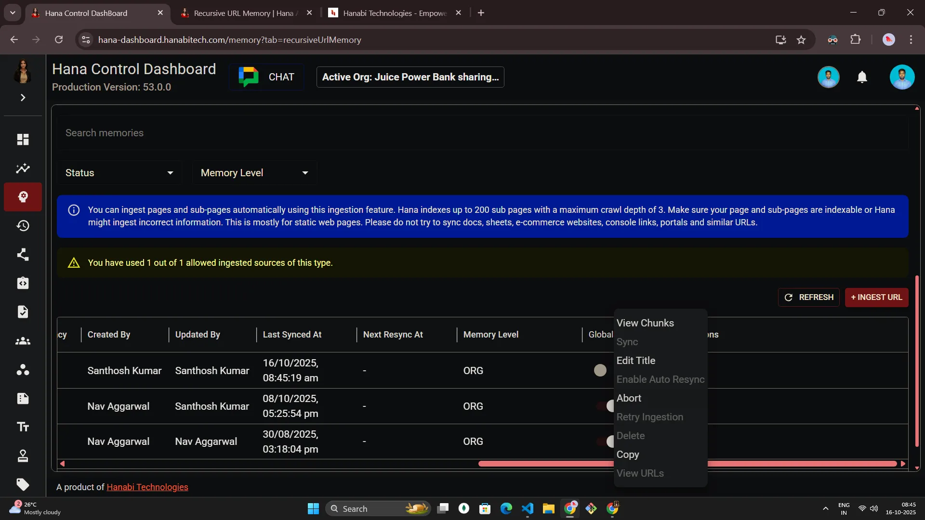The image size is (925, 520).
Task: Choose Edit Title in context menu
Action: click(635, 361)
